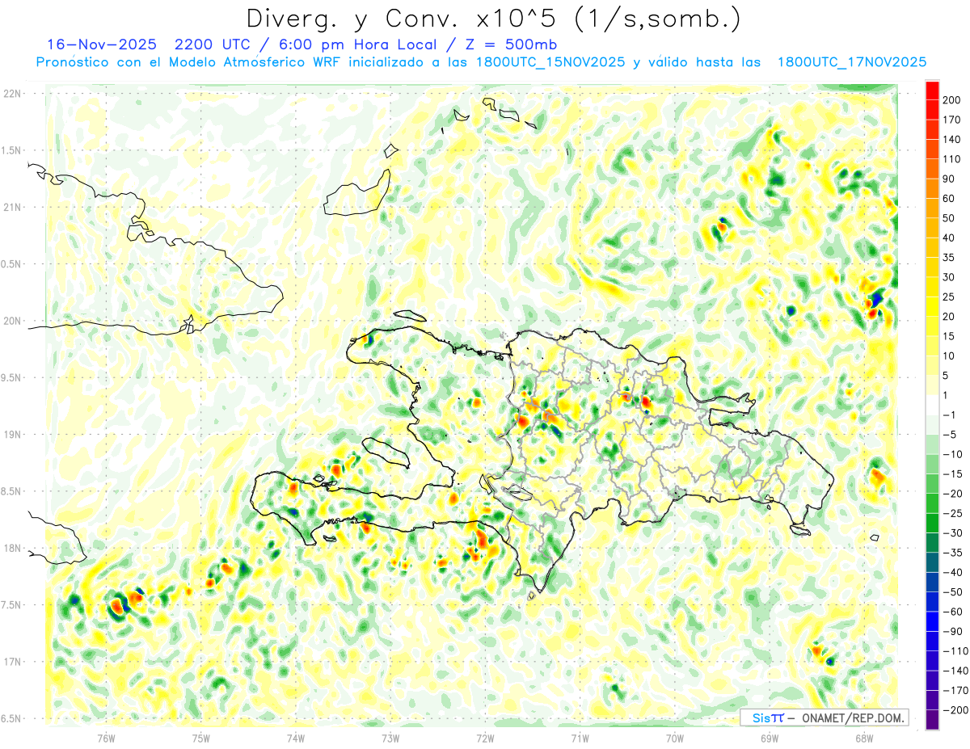Click the colorbar segment between -60 and -90
This screenshot has height=749, width=970.
pos(932,621)
